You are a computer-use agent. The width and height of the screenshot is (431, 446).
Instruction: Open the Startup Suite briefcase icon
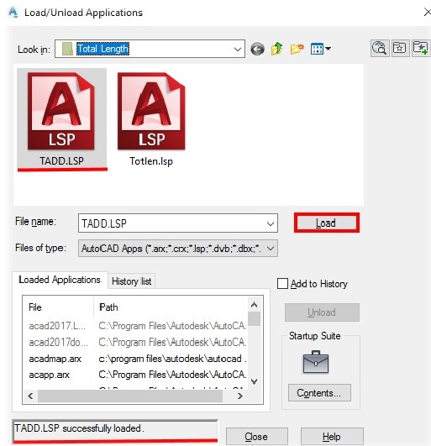[x=316, y=362]
